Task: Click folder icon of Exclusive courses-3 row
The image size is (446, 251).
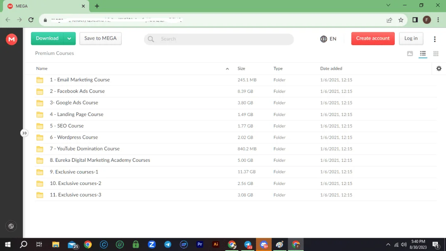Action: [40, 195]
